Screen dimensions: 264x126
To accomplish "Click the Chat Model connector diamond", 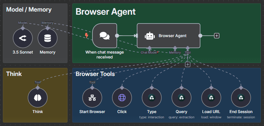I will pos(149,48).
